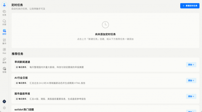Add the 股市盘前早报 recommended task
This screenshot has width=202, height=112.
(191, 96)
